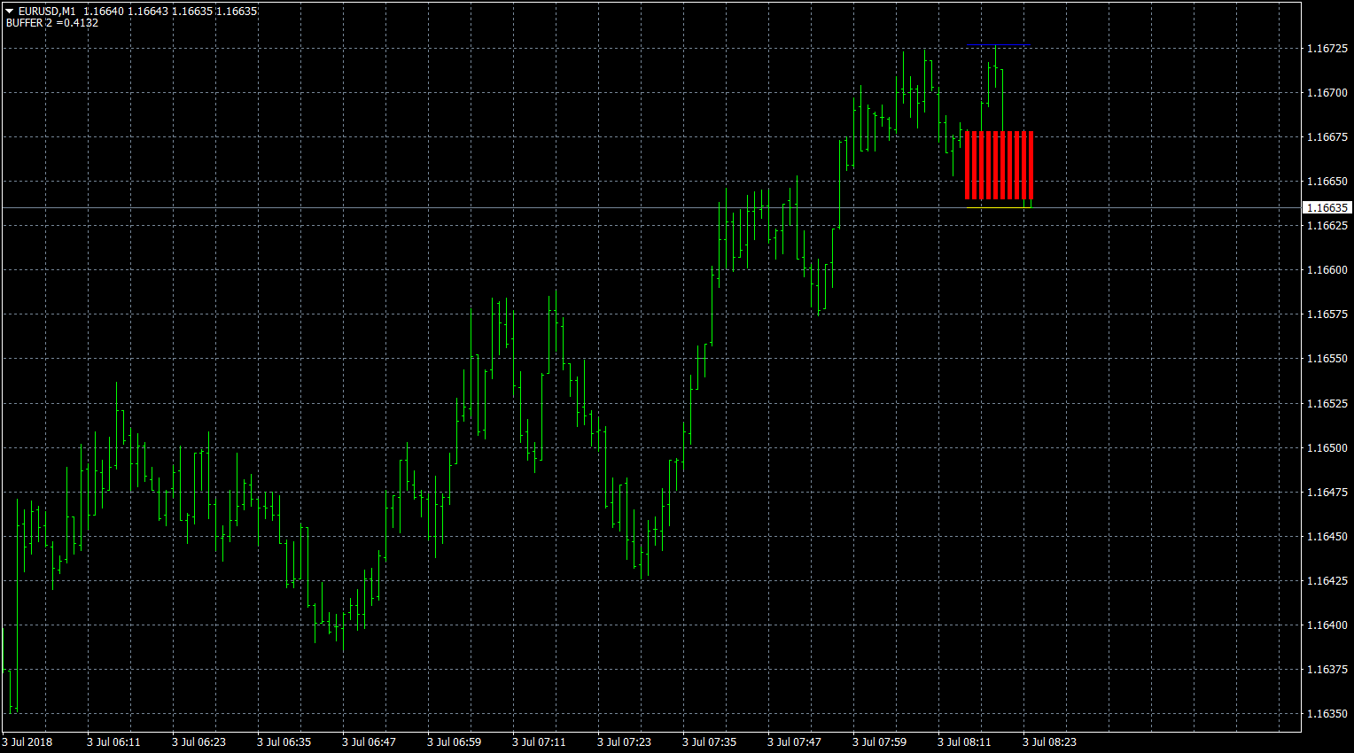
Task: Click price scale label 1.16400
Action: [x=1327, y=625]
